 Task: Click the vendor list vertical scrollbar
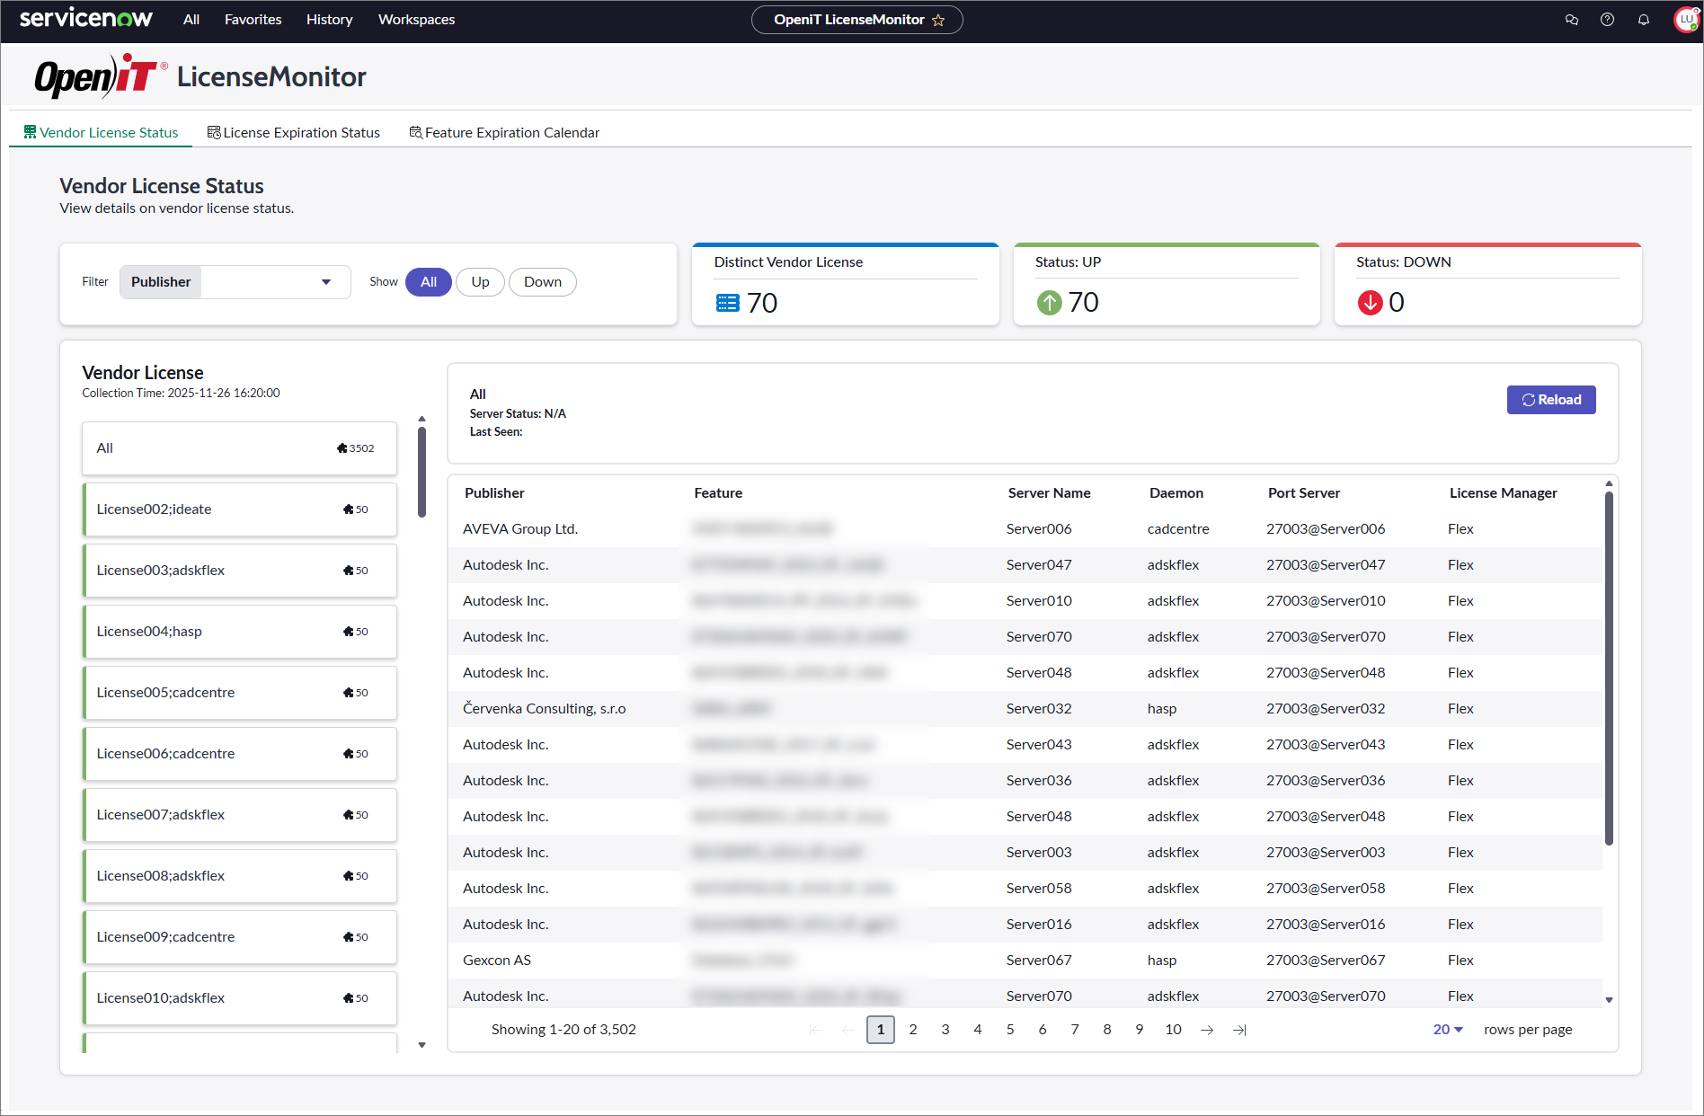[x=422, y=472]
